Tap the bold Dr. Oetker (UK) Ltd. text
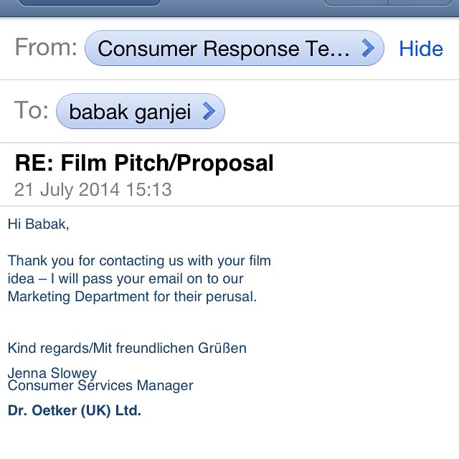The width and height of the screenshot is (459, 459). (x=75, y=410)
